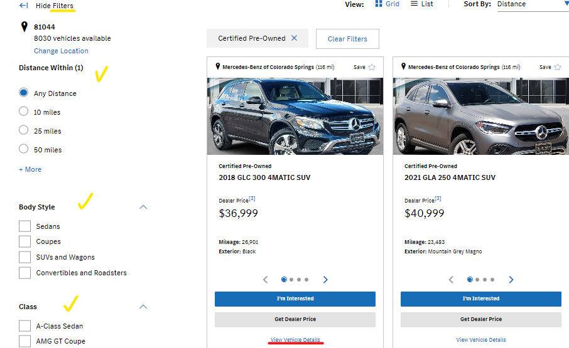Remove the Certified Pre-Owned filter chip
Image resolution: width=569 pixels, height=348 pixels.
[x=294, y=38]
